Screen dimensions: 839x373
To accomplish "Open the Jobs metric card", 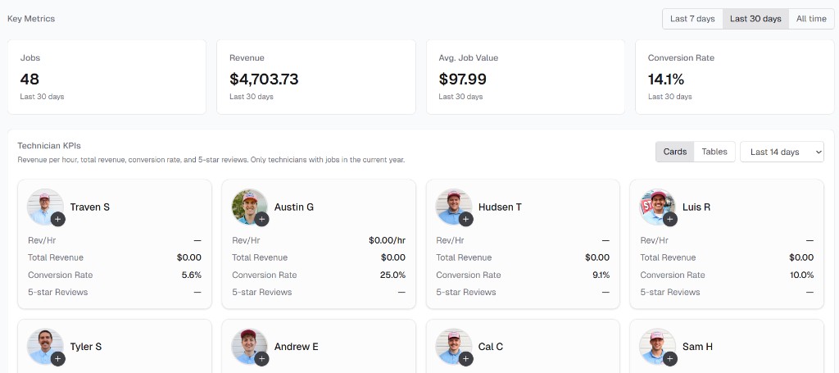I will [107, 78].
